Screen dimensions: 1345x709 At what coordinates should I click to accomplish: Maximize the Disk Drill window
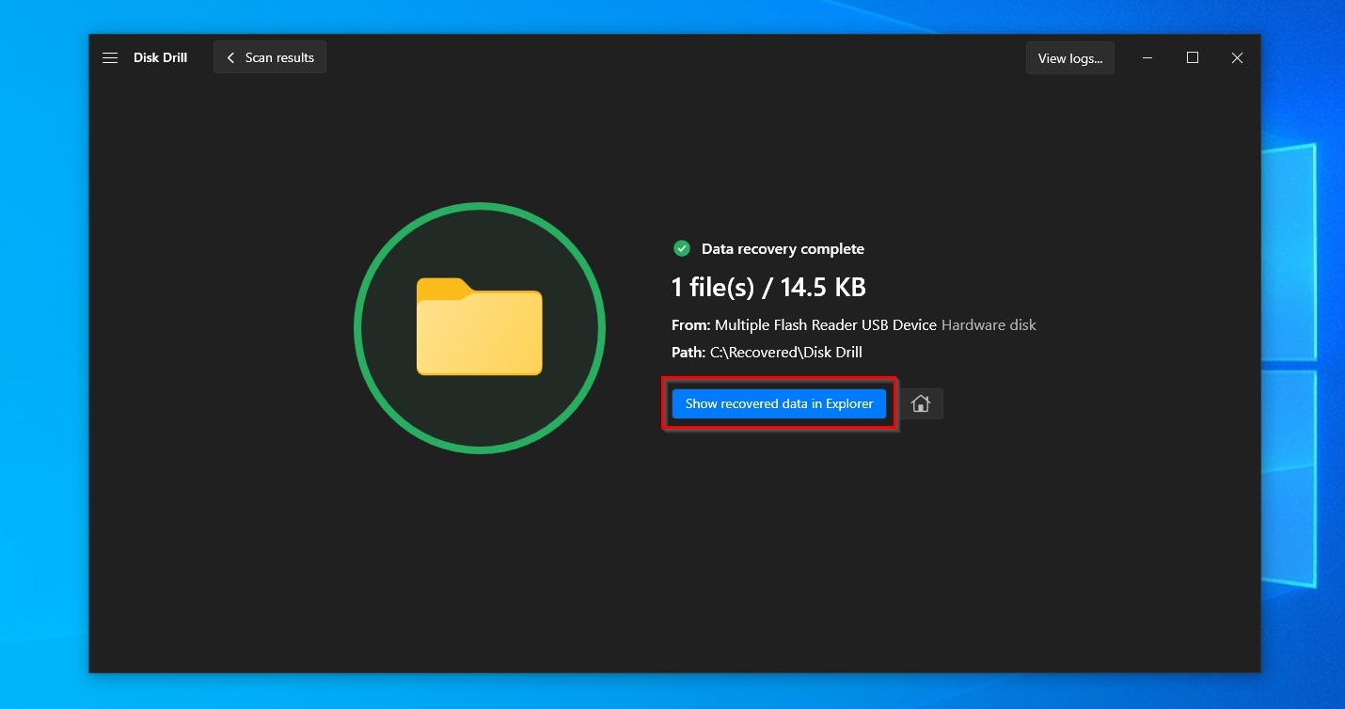pos(1193,58)
